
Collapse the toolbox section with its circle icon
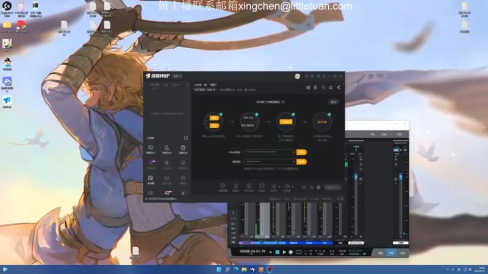[x=186, y=138]
